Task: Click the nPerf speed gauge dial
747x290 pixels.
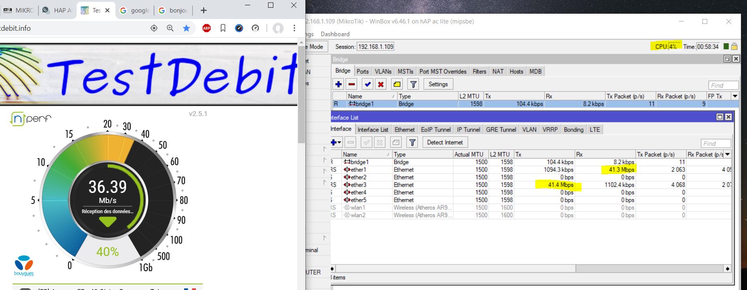Action: (x=107, y=200)
